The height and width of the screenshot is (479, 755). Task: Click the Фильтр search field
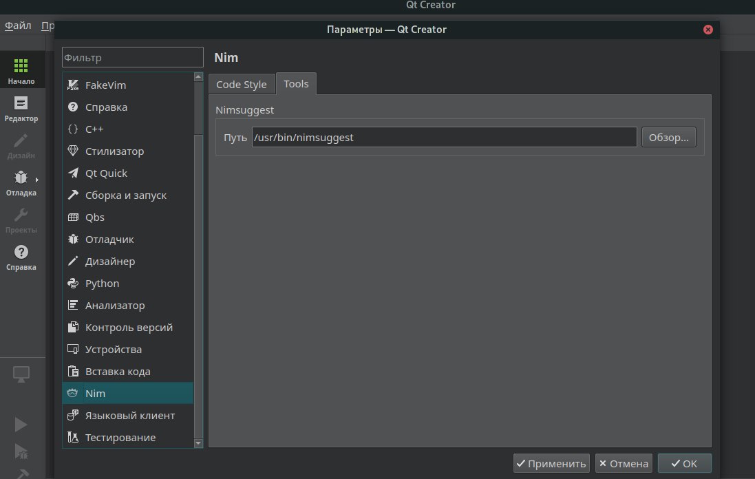click(x=132, y=57)
